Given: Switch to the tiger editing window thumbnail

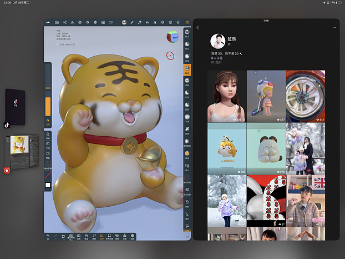Looking at the screenshot, I should point(22,152).
